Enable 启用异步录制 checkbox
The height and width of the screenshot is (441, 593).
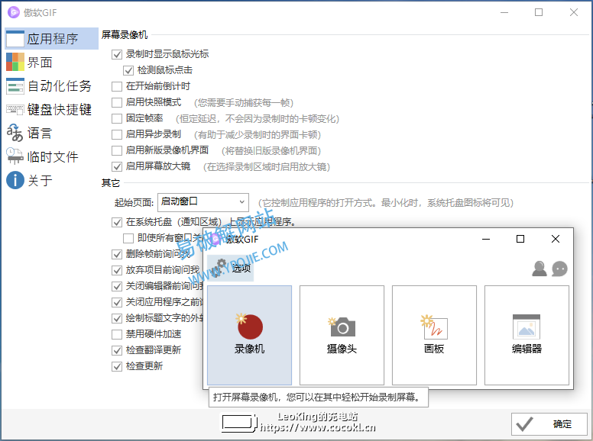click(x=117, y=134)
